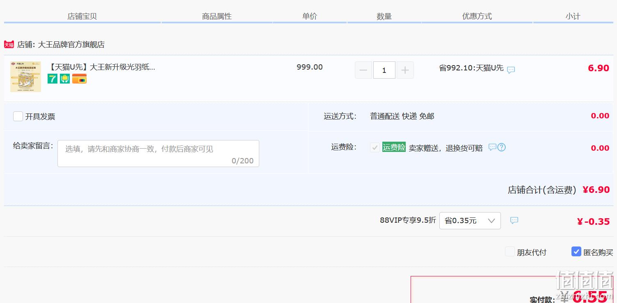
Task: Click the store total ¥6.90
Action: [x=596, y=190]
